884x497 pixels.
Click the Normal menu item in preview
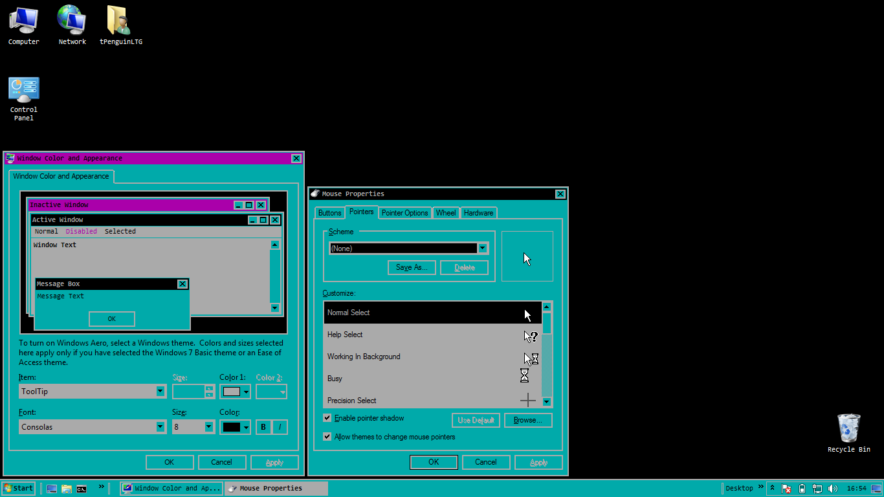click(47, 231)
